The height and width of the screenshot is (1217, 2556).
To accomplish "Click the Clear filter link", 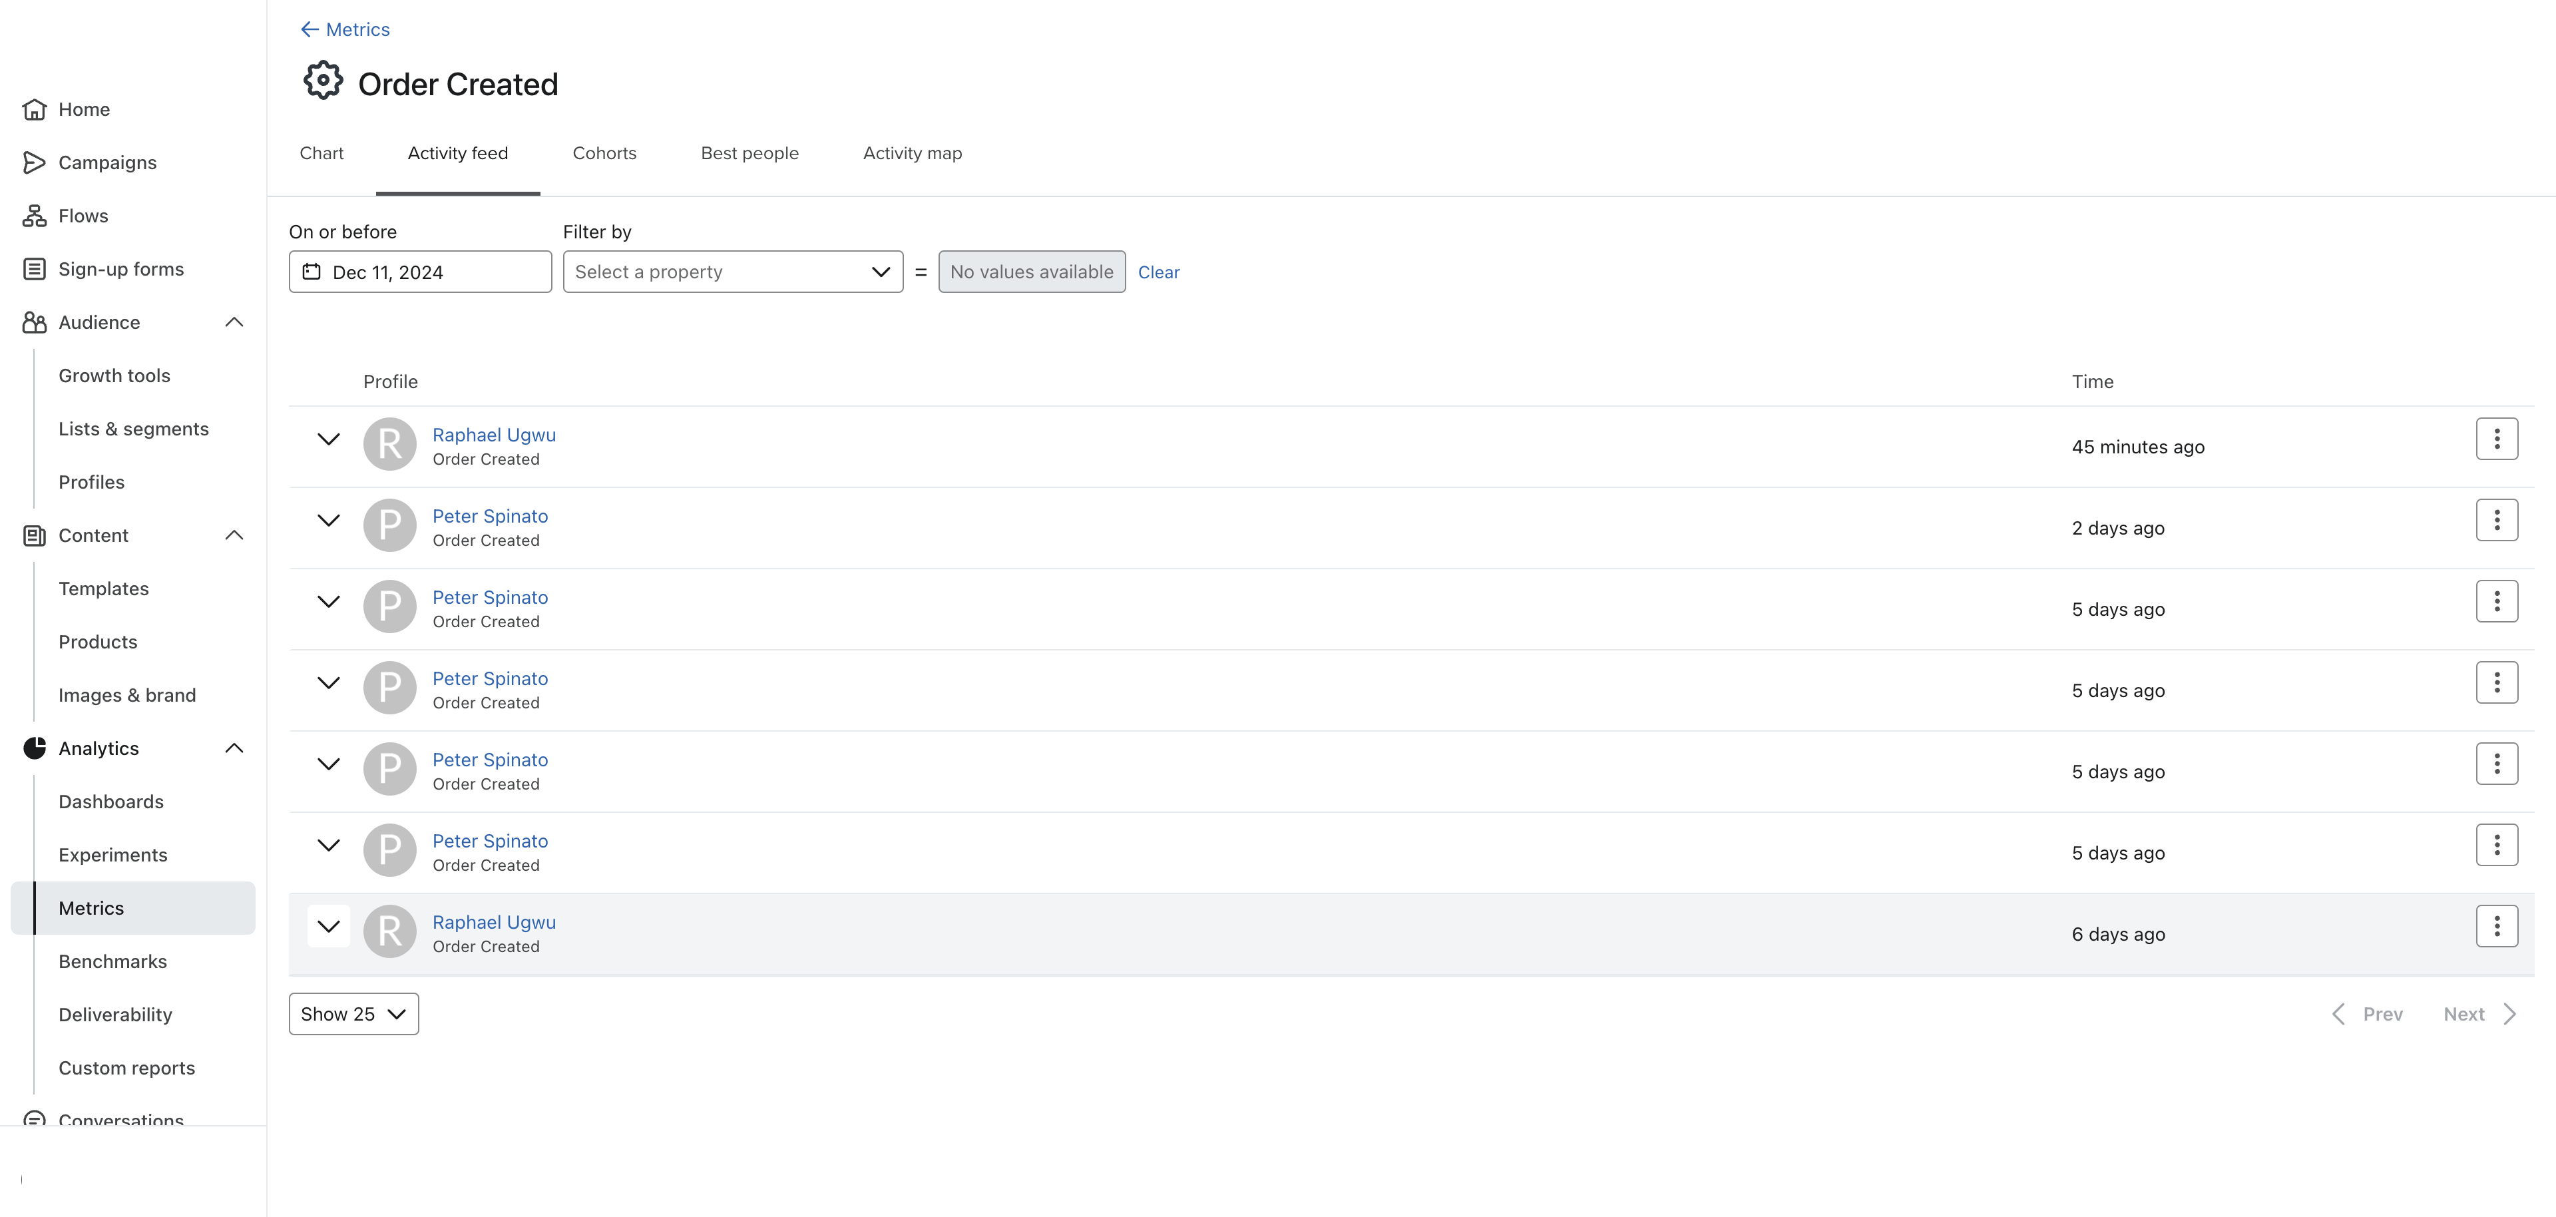I will click(1159, 272).
